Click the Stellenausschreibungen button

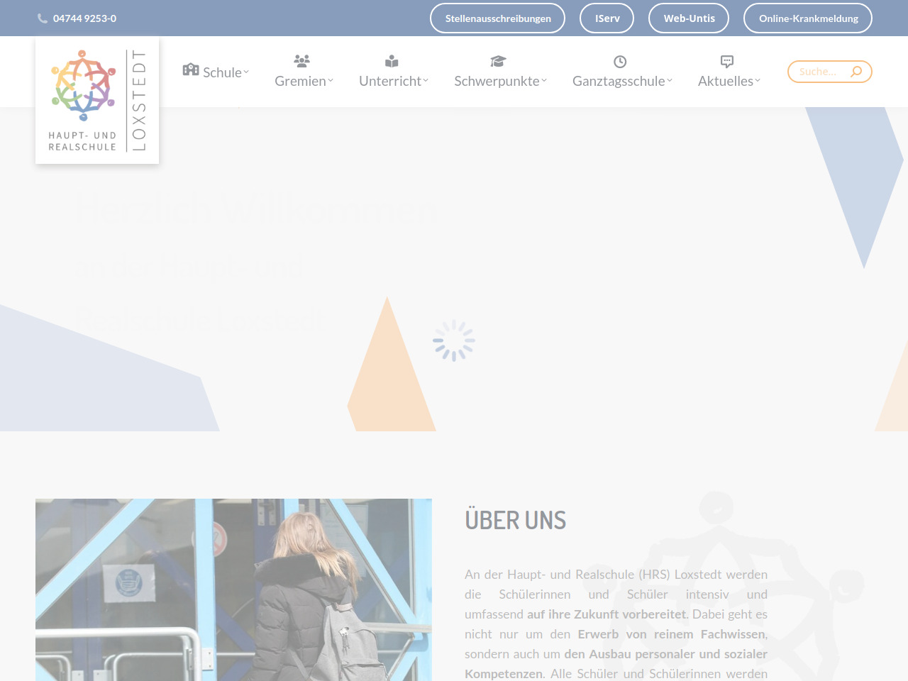(498, 18)
